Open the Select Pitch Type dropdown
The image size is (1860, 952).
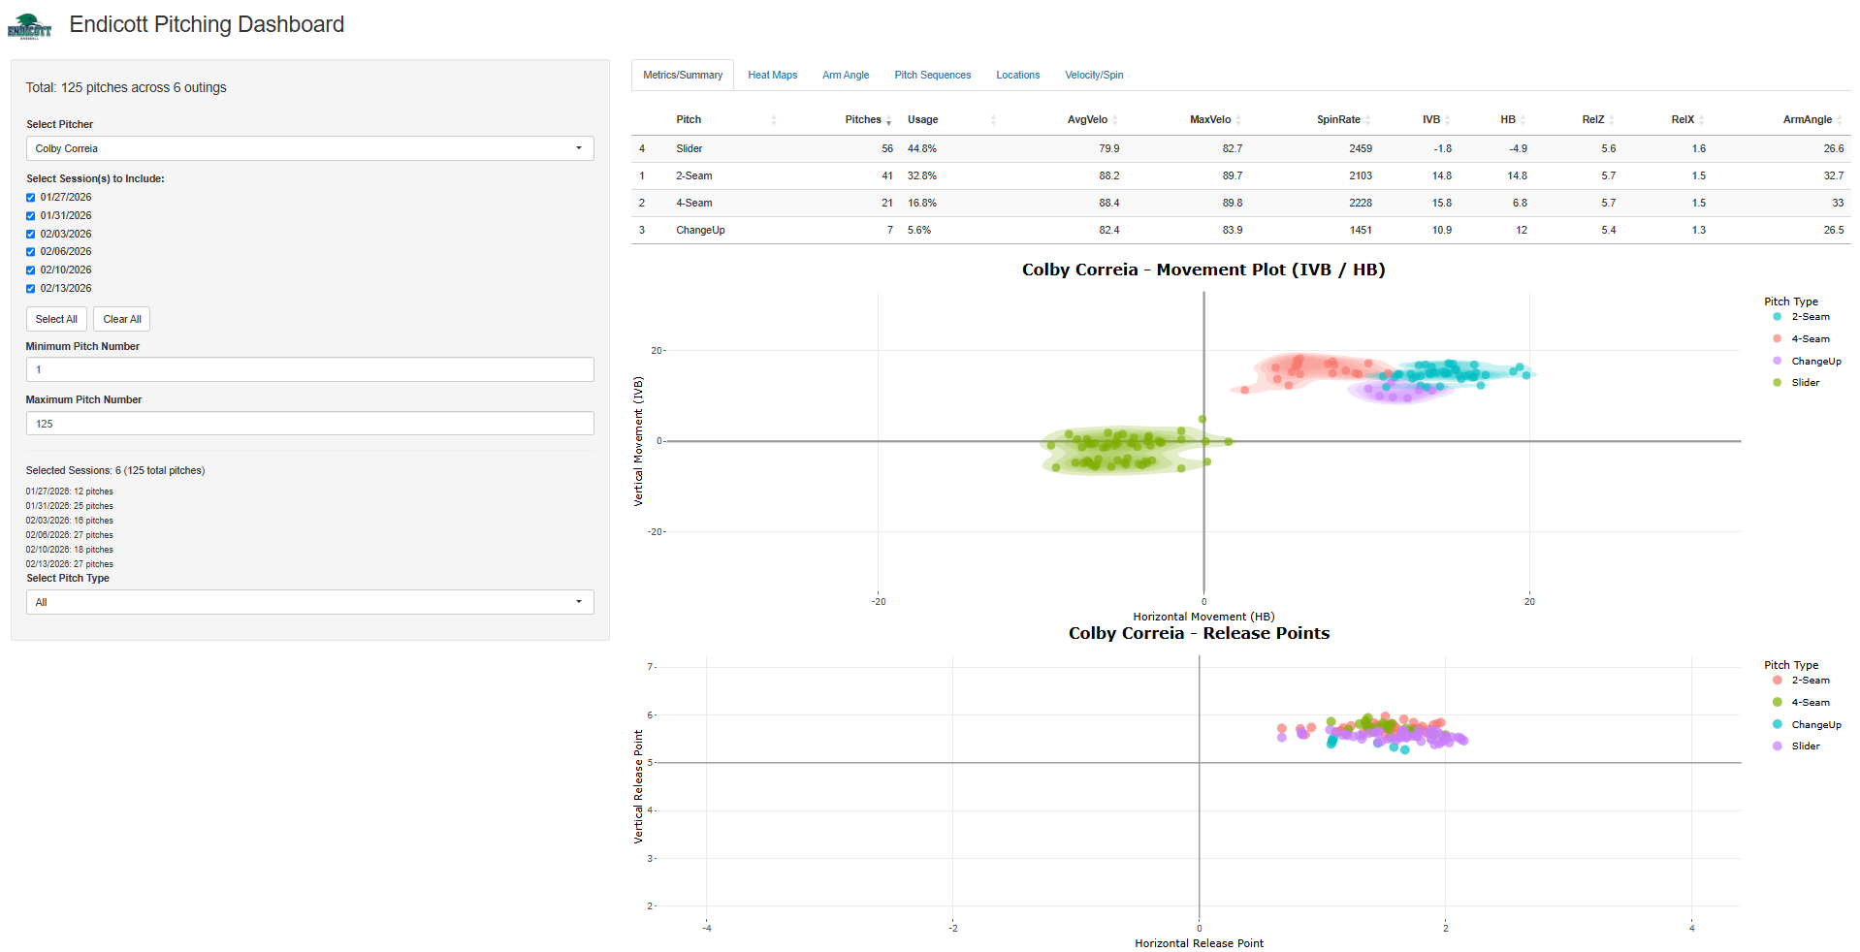pos(309,602)
